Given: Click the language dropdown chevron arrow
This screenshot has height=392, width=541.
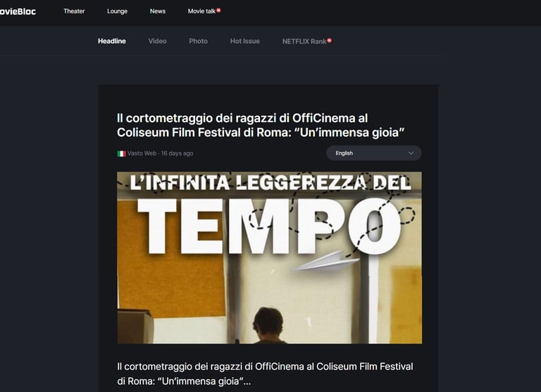Looking at the screenshot, I should point(411,153).
